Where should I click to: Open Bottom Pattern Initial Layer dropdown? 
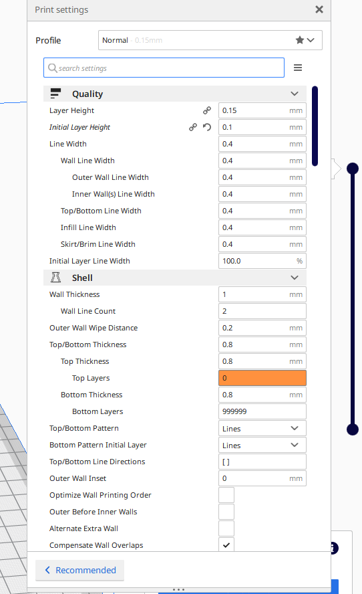(262, 445)
